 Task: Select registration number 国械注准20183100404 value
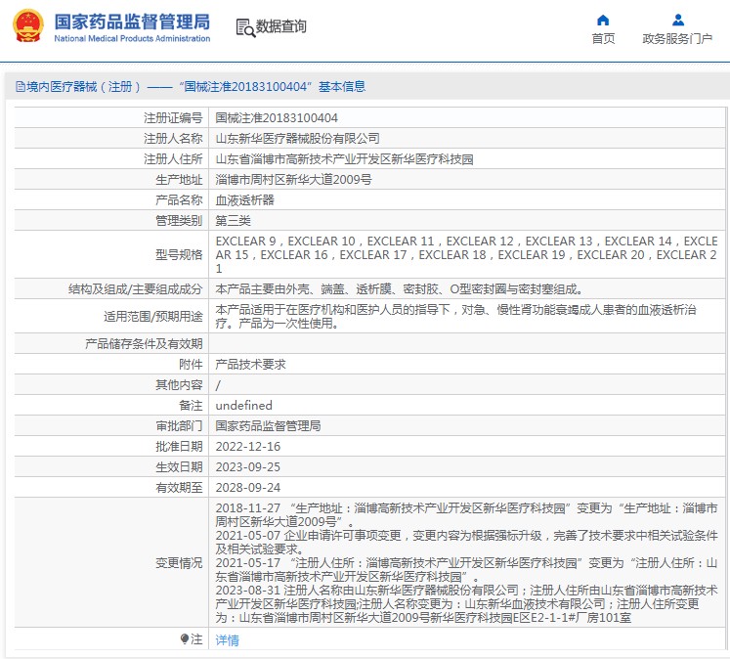[x=277, y=118]
